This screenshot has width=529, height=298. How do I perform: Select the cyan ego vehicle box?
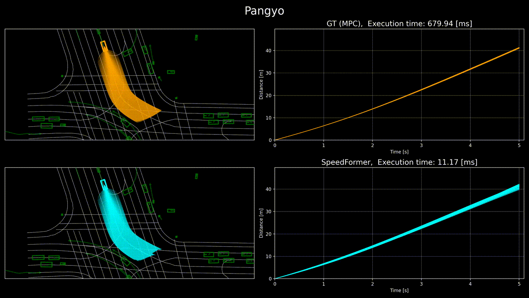click(x=104, y=185)
